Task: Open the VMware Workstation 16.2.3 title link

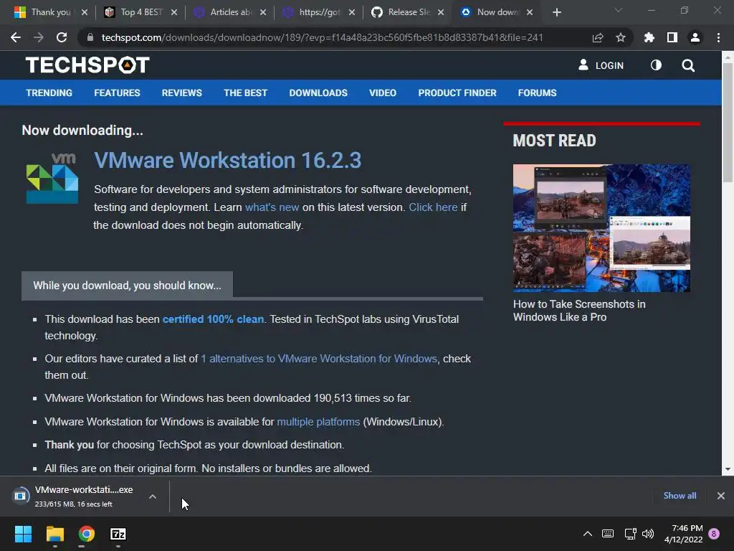Action: (x=227, y=160)
